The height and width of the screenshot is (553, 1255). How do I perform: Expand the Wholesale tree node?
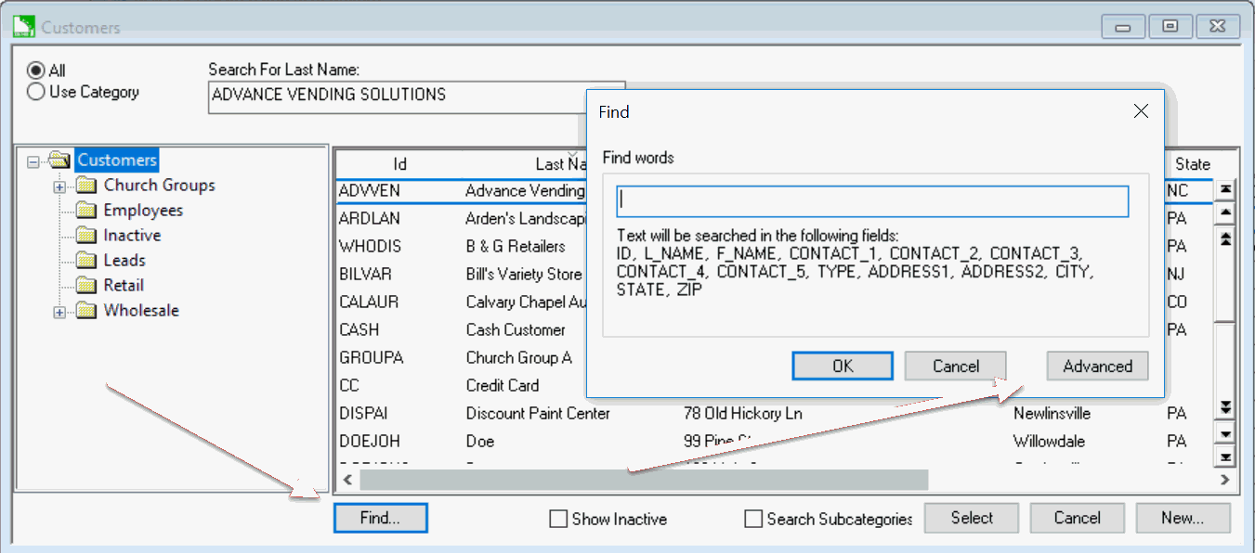pos(60,312)
